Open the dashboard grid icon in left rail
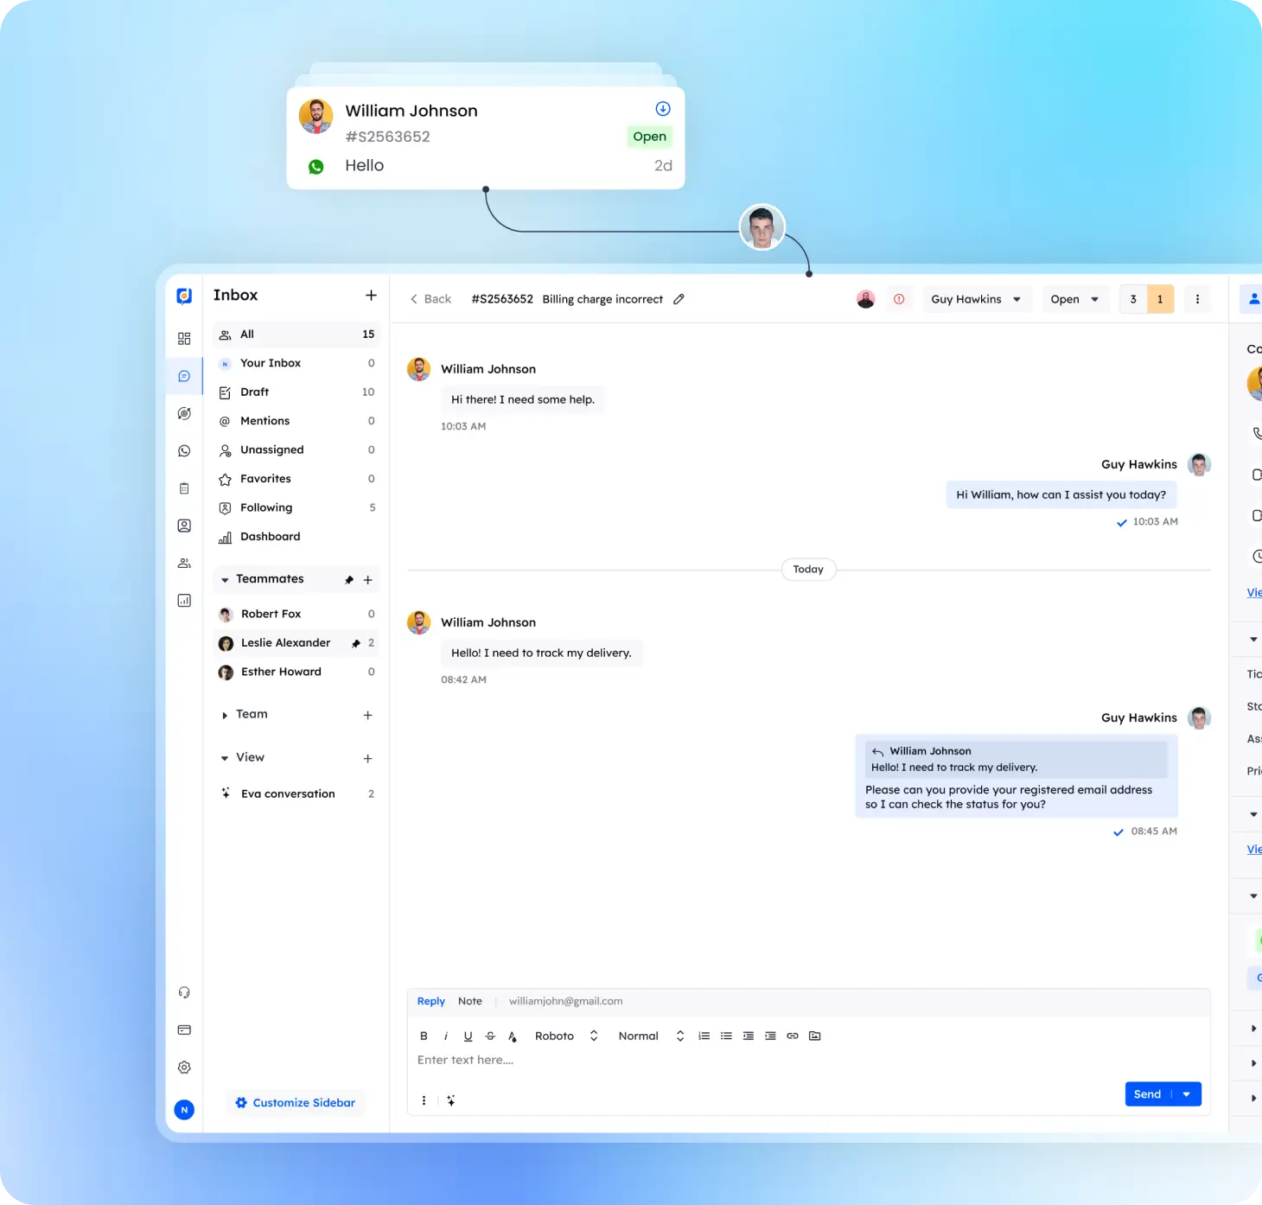 [x=184, y=339]
